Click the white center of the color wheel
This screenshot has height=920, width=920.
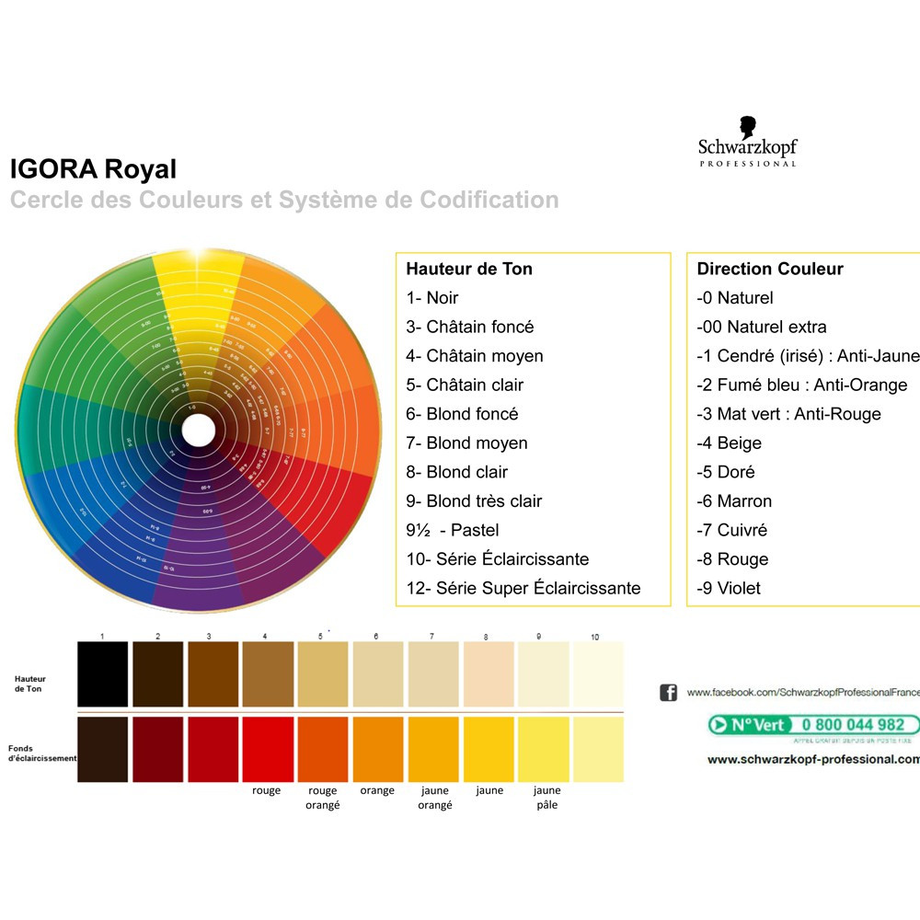click(x=197, y=430)
